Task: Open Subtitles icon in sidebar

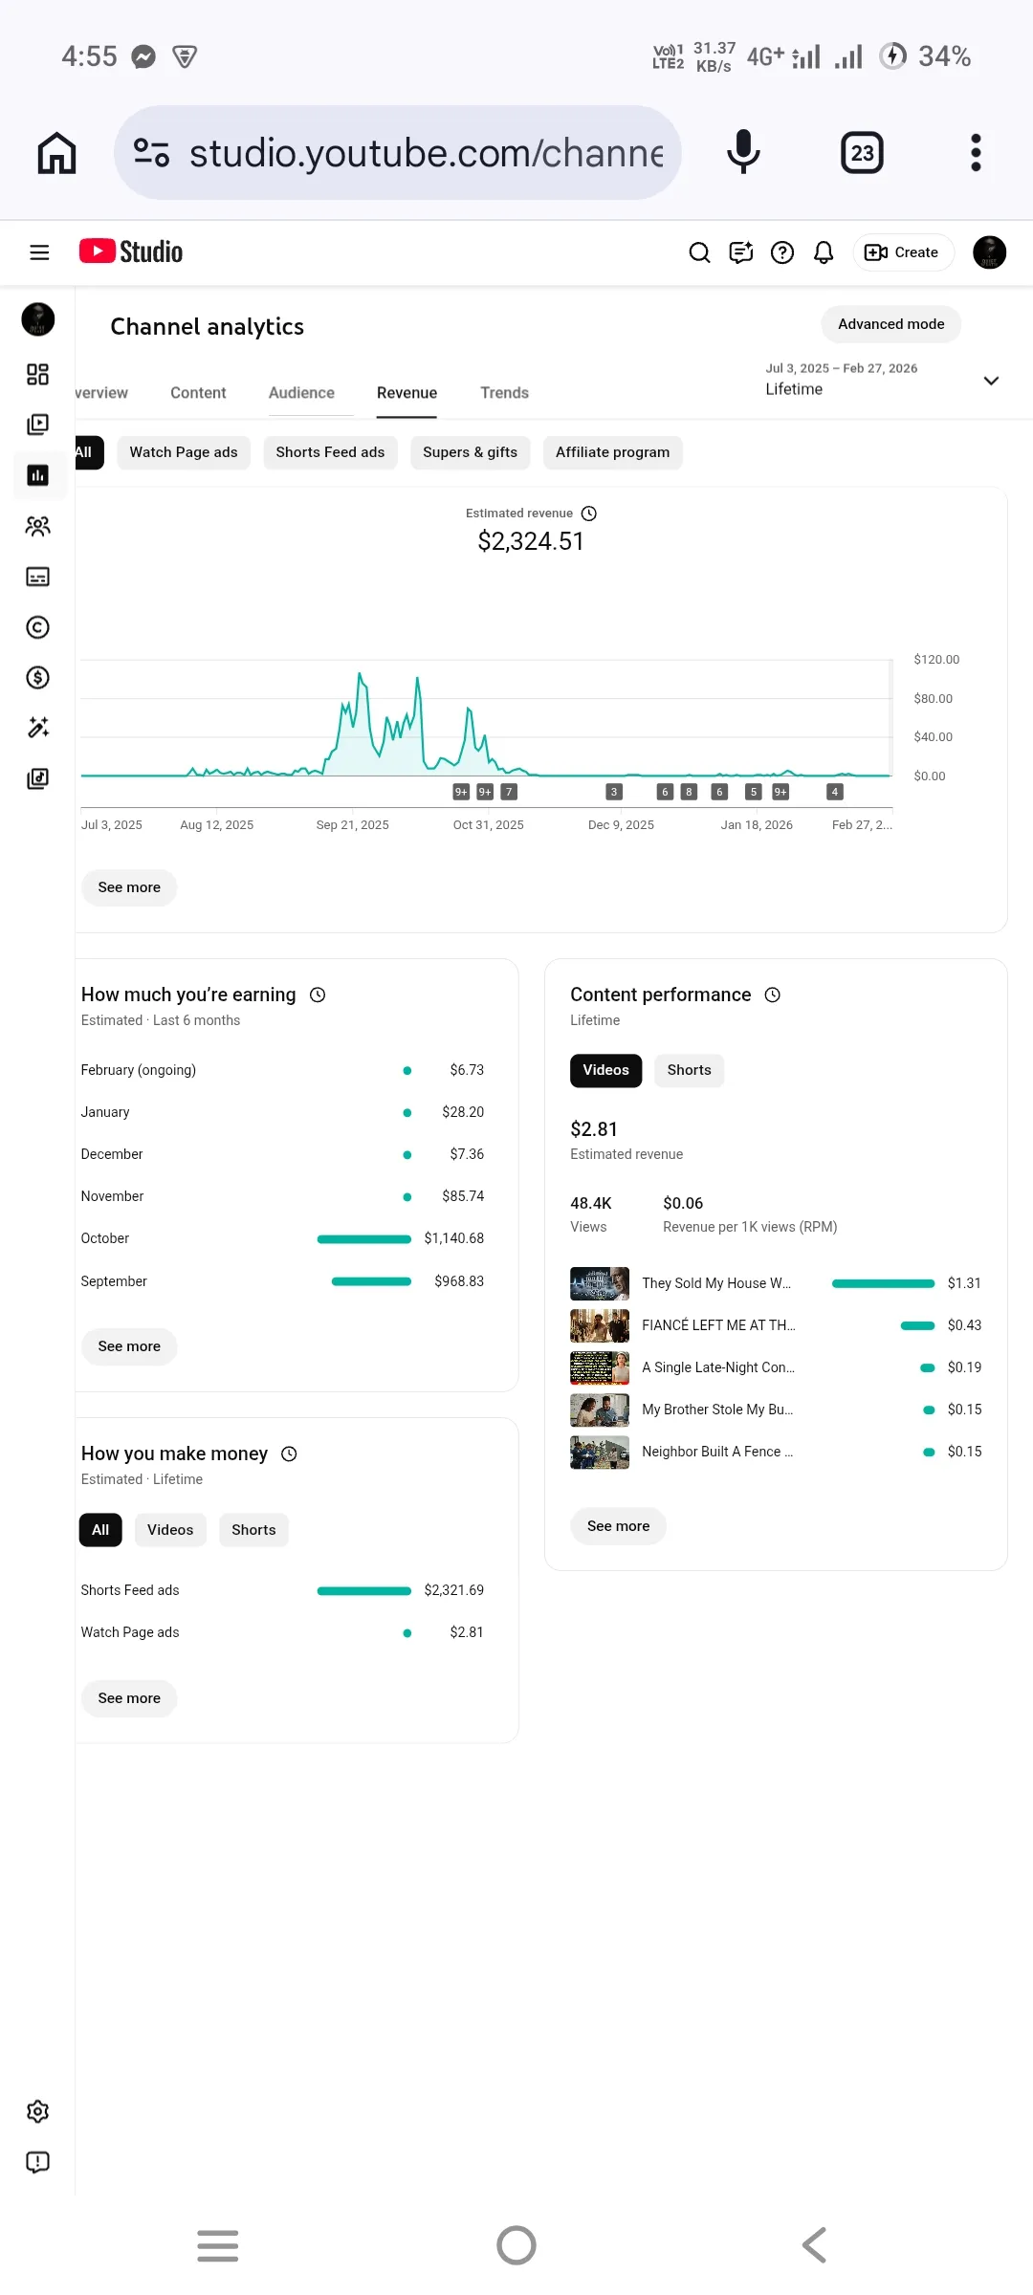Action: click(x=38, y=577)
